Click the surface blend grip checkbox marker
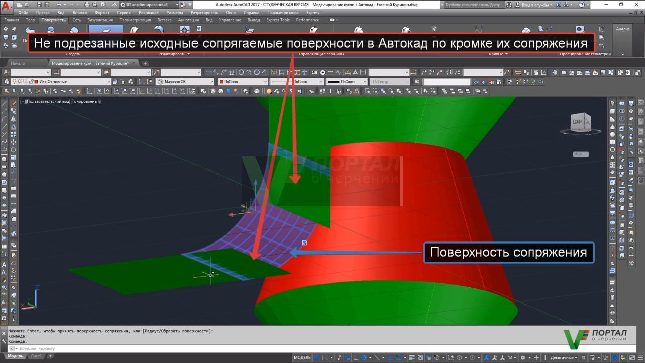 [304, 243]
